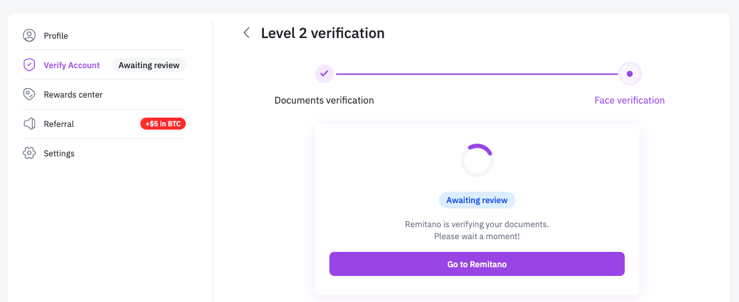Select Verify Account in the sidebar
The height and width of the screenshot is (302, 739).
71,65
